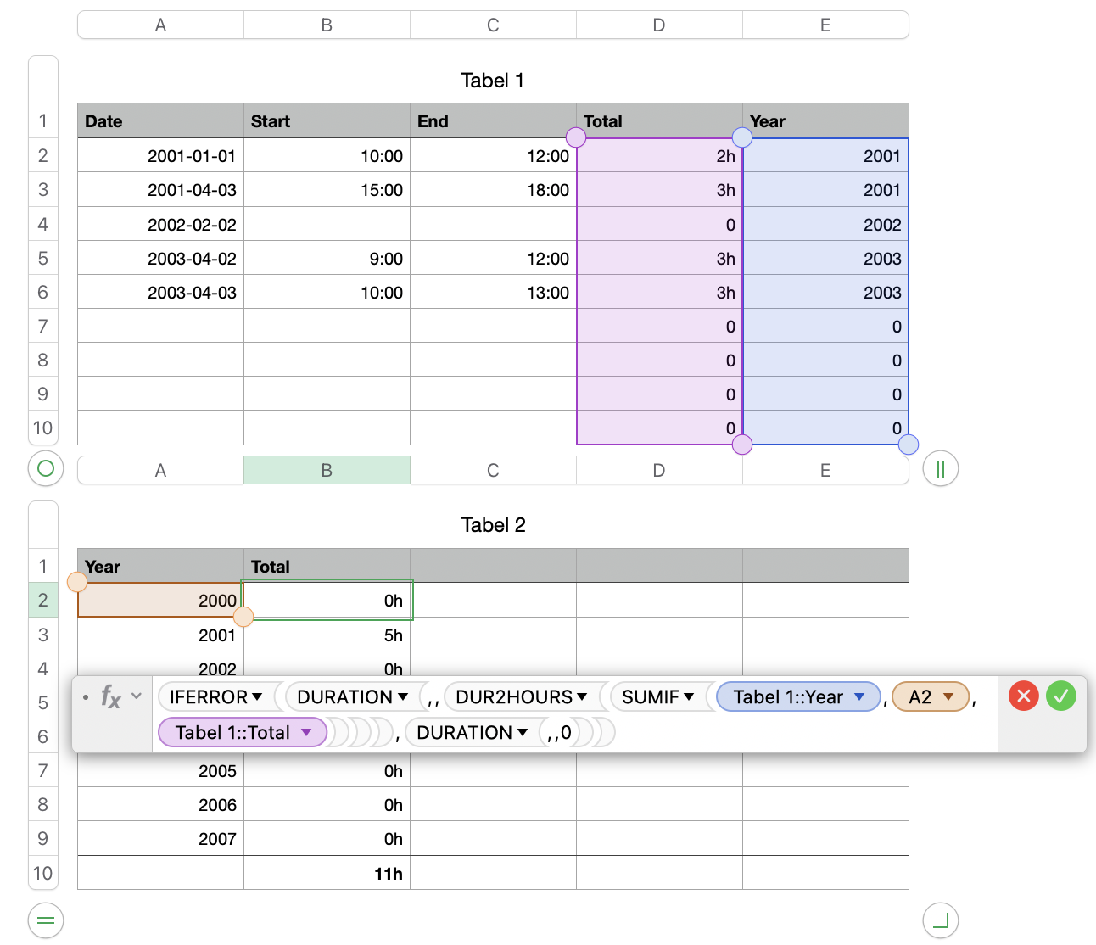Open the DUR2HOURS function token dropdown

tap(582, 696)
